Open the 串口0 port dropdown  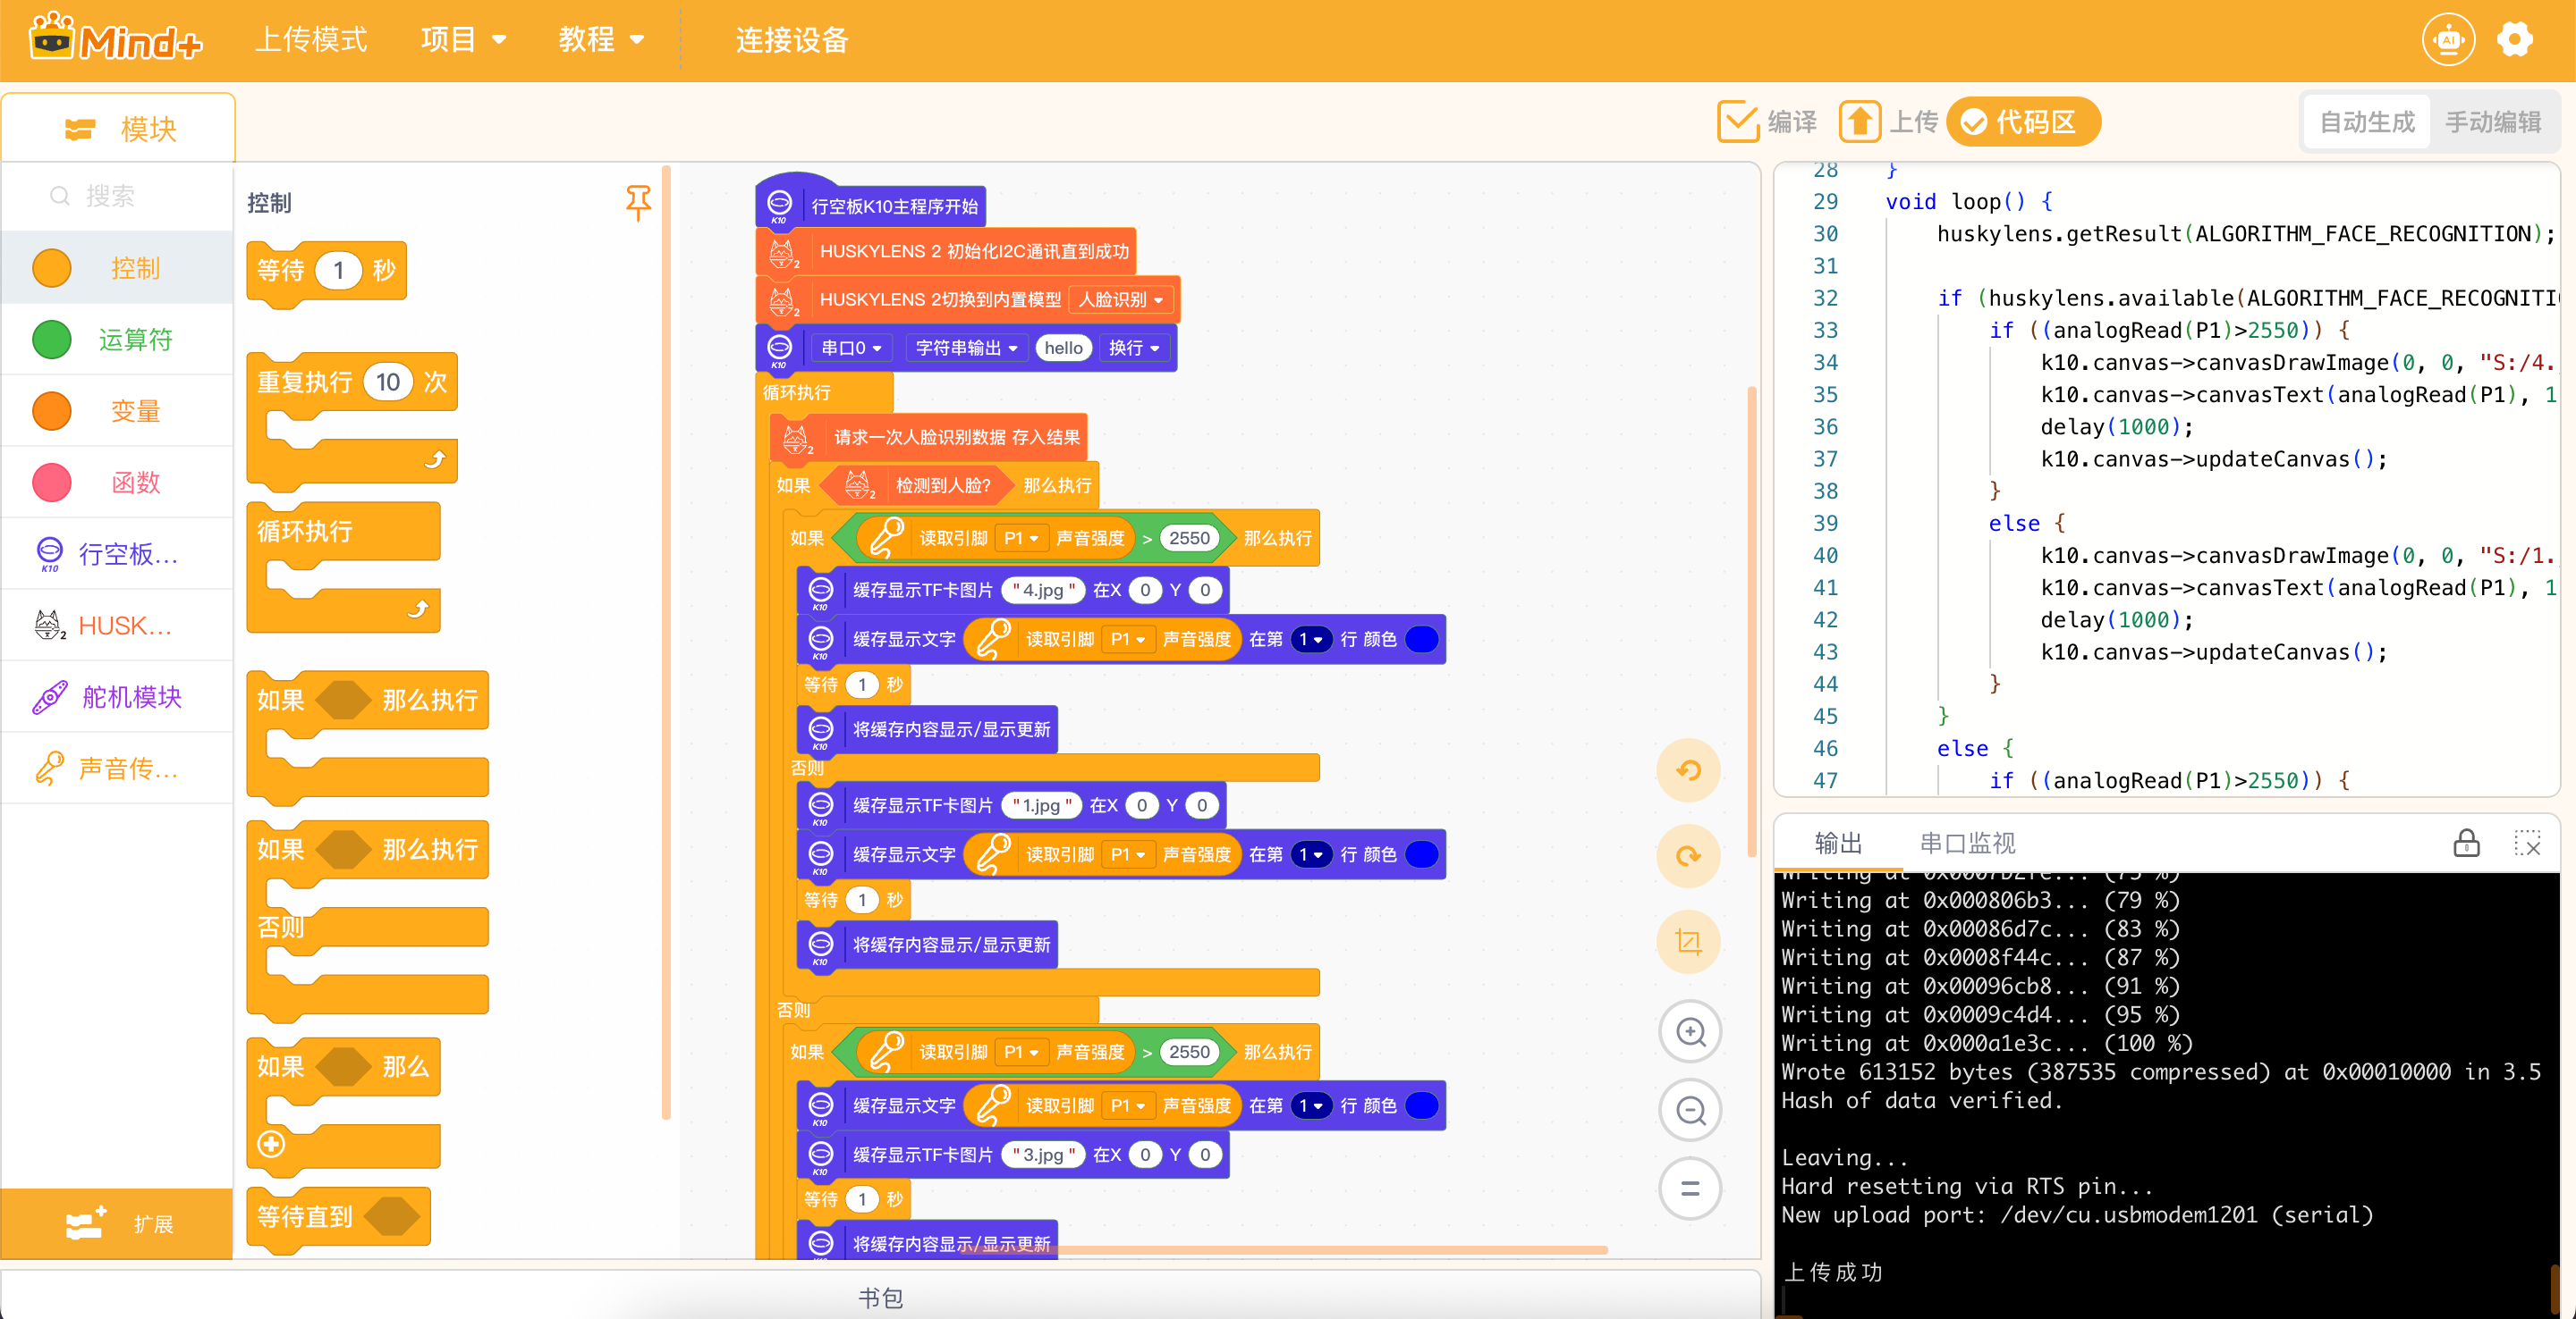(x=851, y=348)
